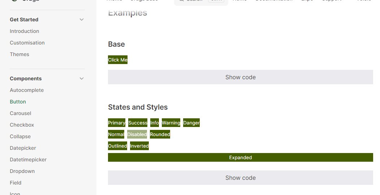This screenshot has height=195, width=380.
Task: Click the Inverted button
Action: pyautogui.click(x=139, y=146)
